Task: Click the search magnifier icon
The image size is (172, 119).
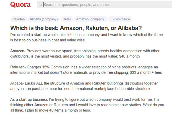Action: (x=40, y=5)
